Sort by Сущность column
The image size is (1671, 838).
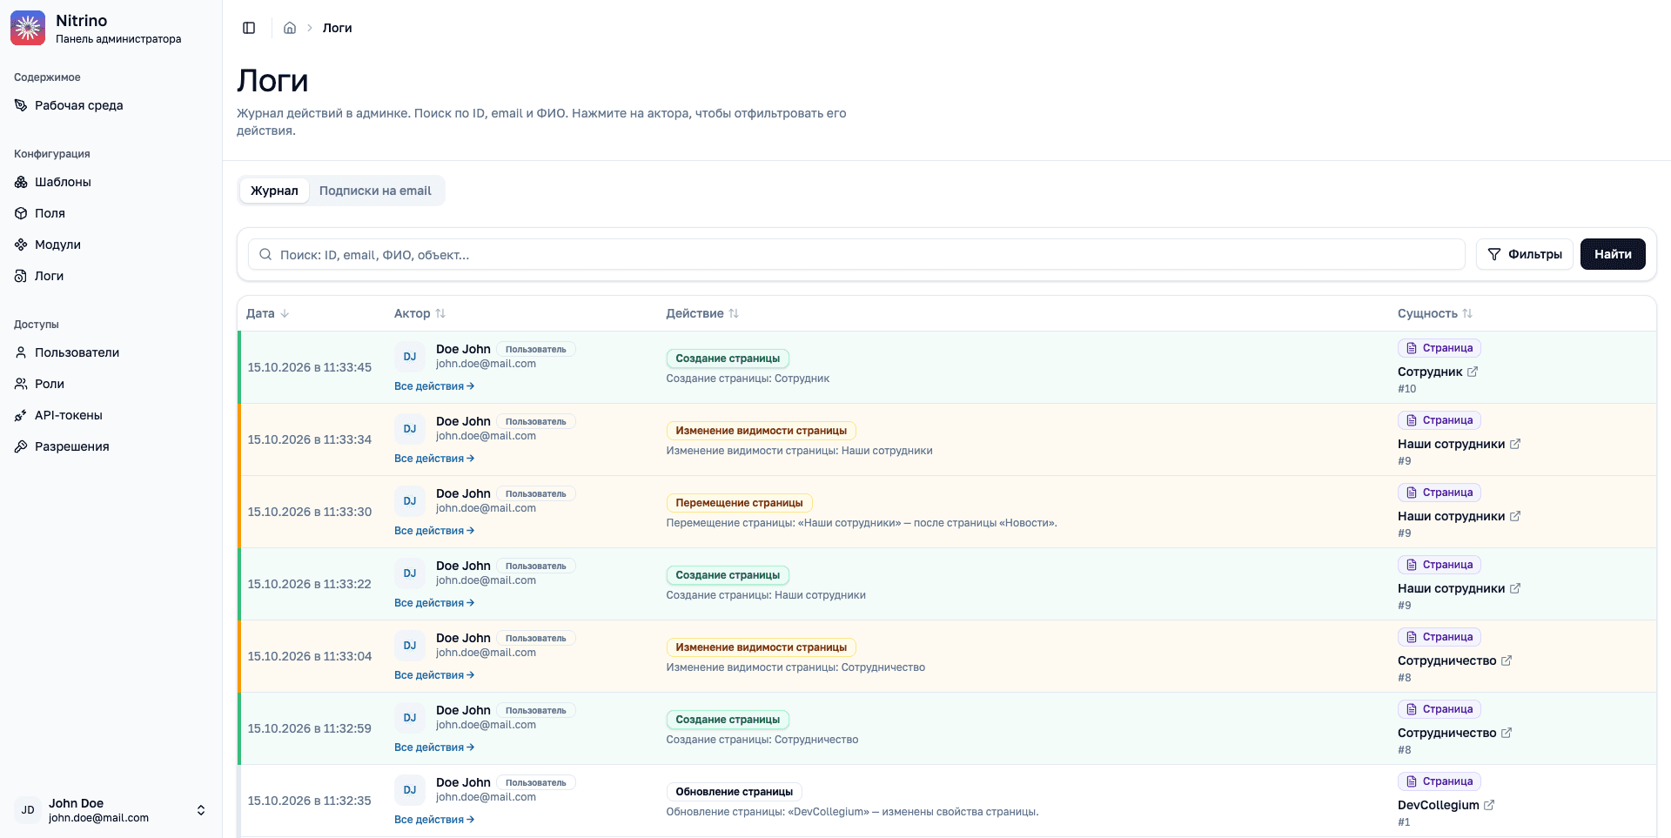tap(1435, 313)
